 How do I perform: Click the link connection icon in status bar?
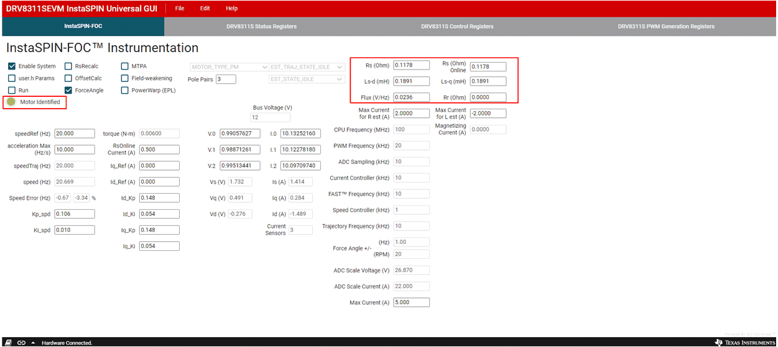point(21,342)
